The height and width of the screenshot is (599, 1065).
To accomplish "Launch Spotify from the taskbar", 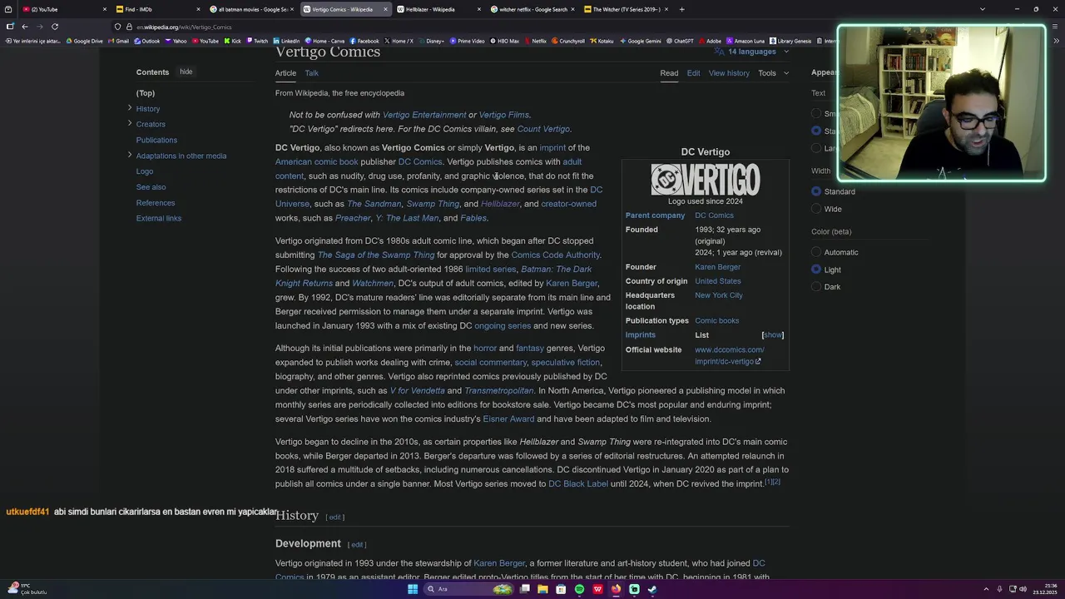I will [x=579, y=589].
